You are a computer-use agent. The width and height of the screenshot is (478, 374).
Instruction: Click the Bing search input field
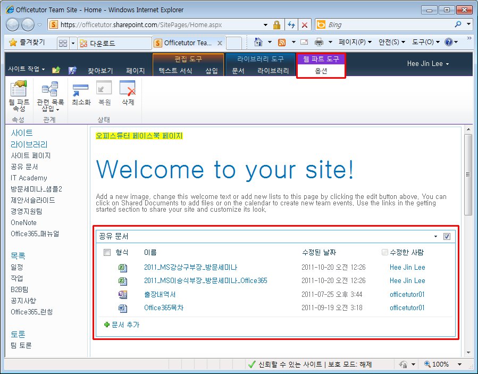389,24
